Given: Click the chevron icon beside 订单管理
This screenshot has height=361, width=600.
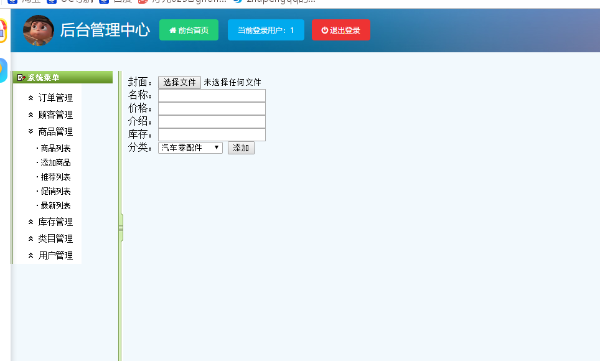Looking at the screenshot, I should pyautogui.click(x=31, y=98).
